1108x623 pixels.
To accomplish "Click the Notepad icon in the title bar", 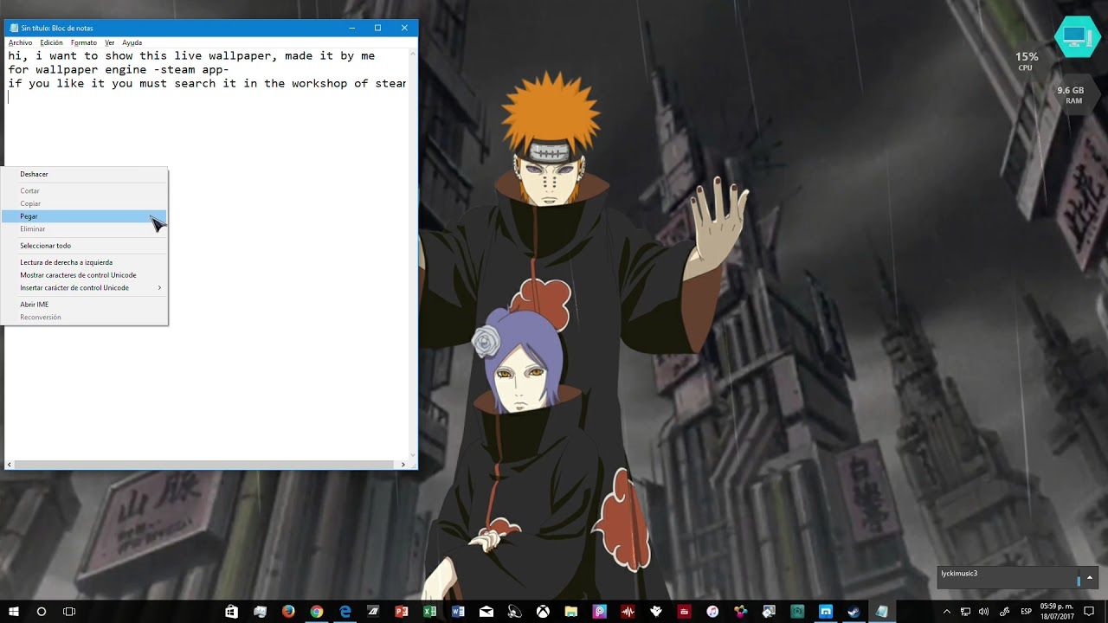I will pyautogui.click(x=14, y=28).
